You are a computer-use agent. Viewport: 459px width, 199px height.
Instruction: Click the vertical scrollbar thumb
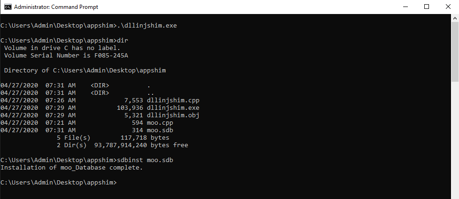click(455, 51)
